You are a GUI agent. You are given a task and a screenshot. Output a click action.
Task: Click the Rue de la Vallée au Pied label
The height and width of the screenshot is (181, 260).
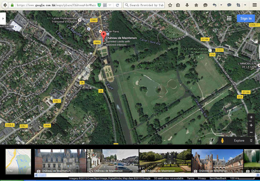coord(23,65)
